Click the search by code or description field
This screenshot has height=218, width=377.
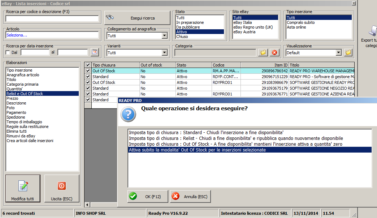tap(52, 18)
